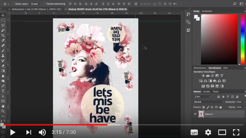Add Color Balance adjustment
This screenshot has height=138, width=246.
point(205,81)
